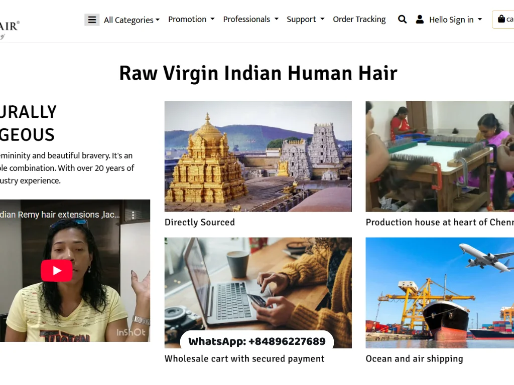Select Order Tracking in the navigation
This screenshot has width=514, height=385.
click(x=359, y=19)
